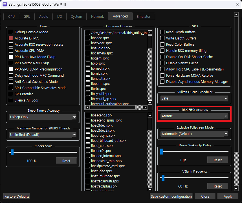Select the Emulator tab
The height and width of the screenshot is (203, 242).
pos(144,17)
